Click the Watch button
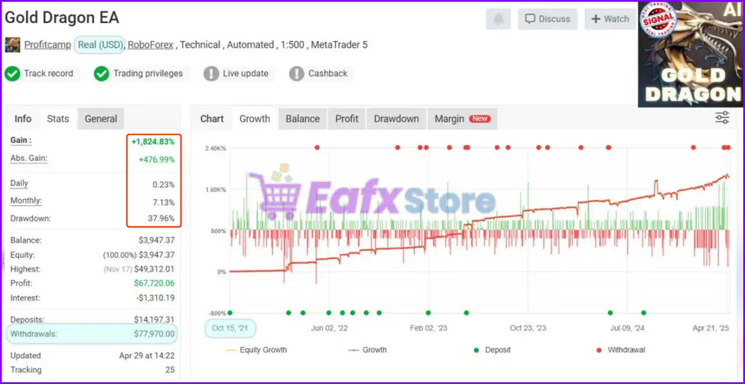Image resolution: width=745 pixels, height=384 pixels. [610, 19]
